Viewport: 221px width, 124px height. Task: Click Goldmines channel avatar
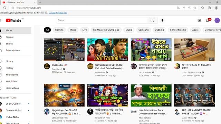click(90, 66)
